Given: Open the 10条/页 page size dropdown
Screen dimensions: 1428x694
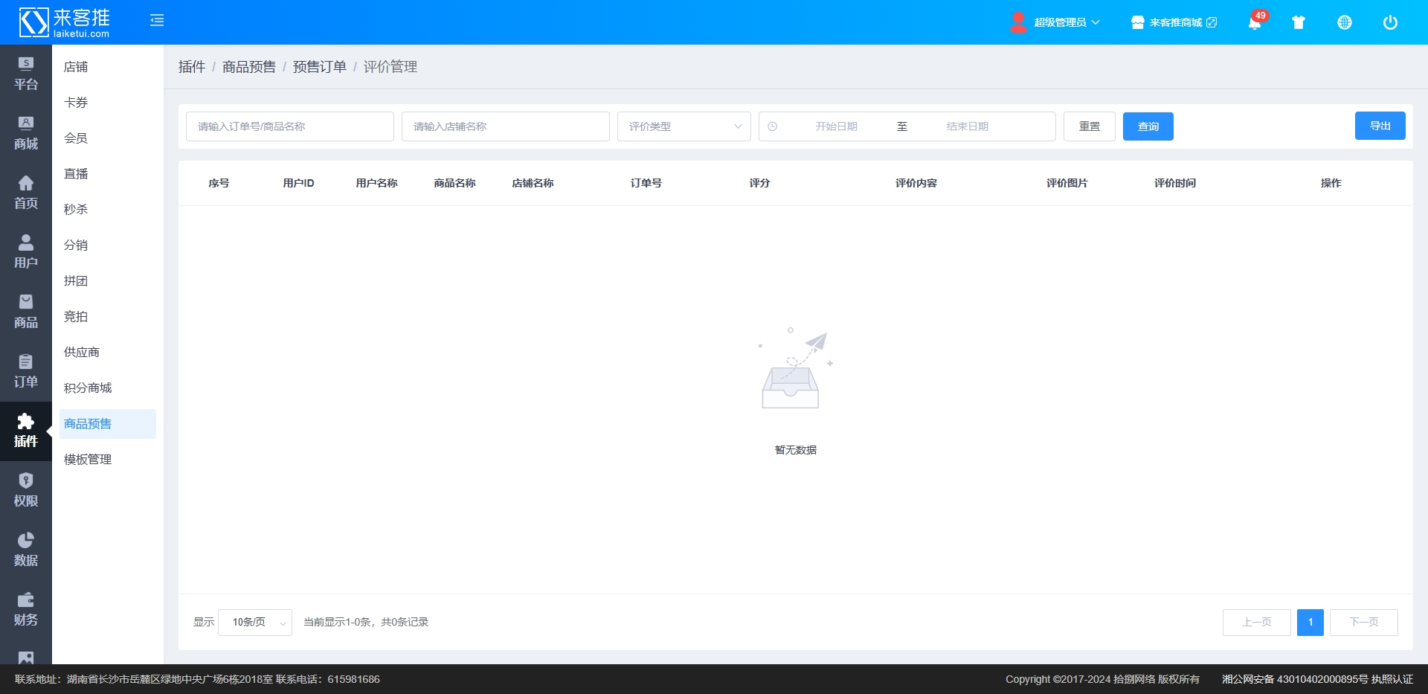Looking at the screenshot, I should pyautogui.click(x=255, y=623).
